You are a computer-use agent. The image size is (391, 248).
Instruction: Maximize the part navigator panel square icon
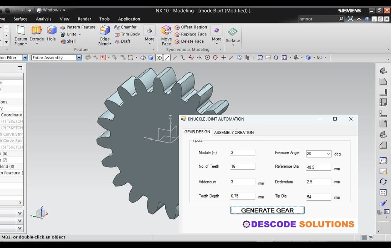[20, 68]
